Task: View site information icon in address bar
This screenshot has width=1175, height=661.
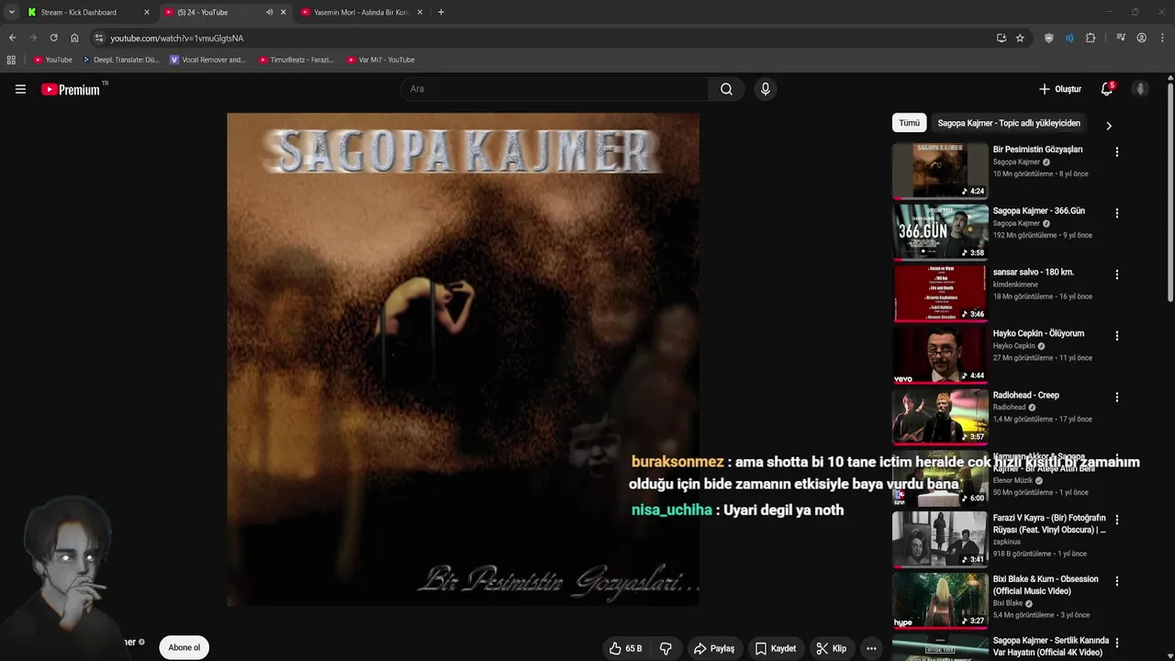Action: 99,38
